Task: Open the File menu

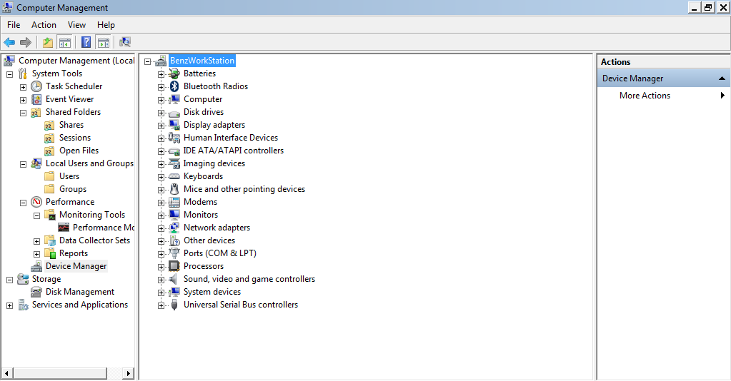Action: 14,25
